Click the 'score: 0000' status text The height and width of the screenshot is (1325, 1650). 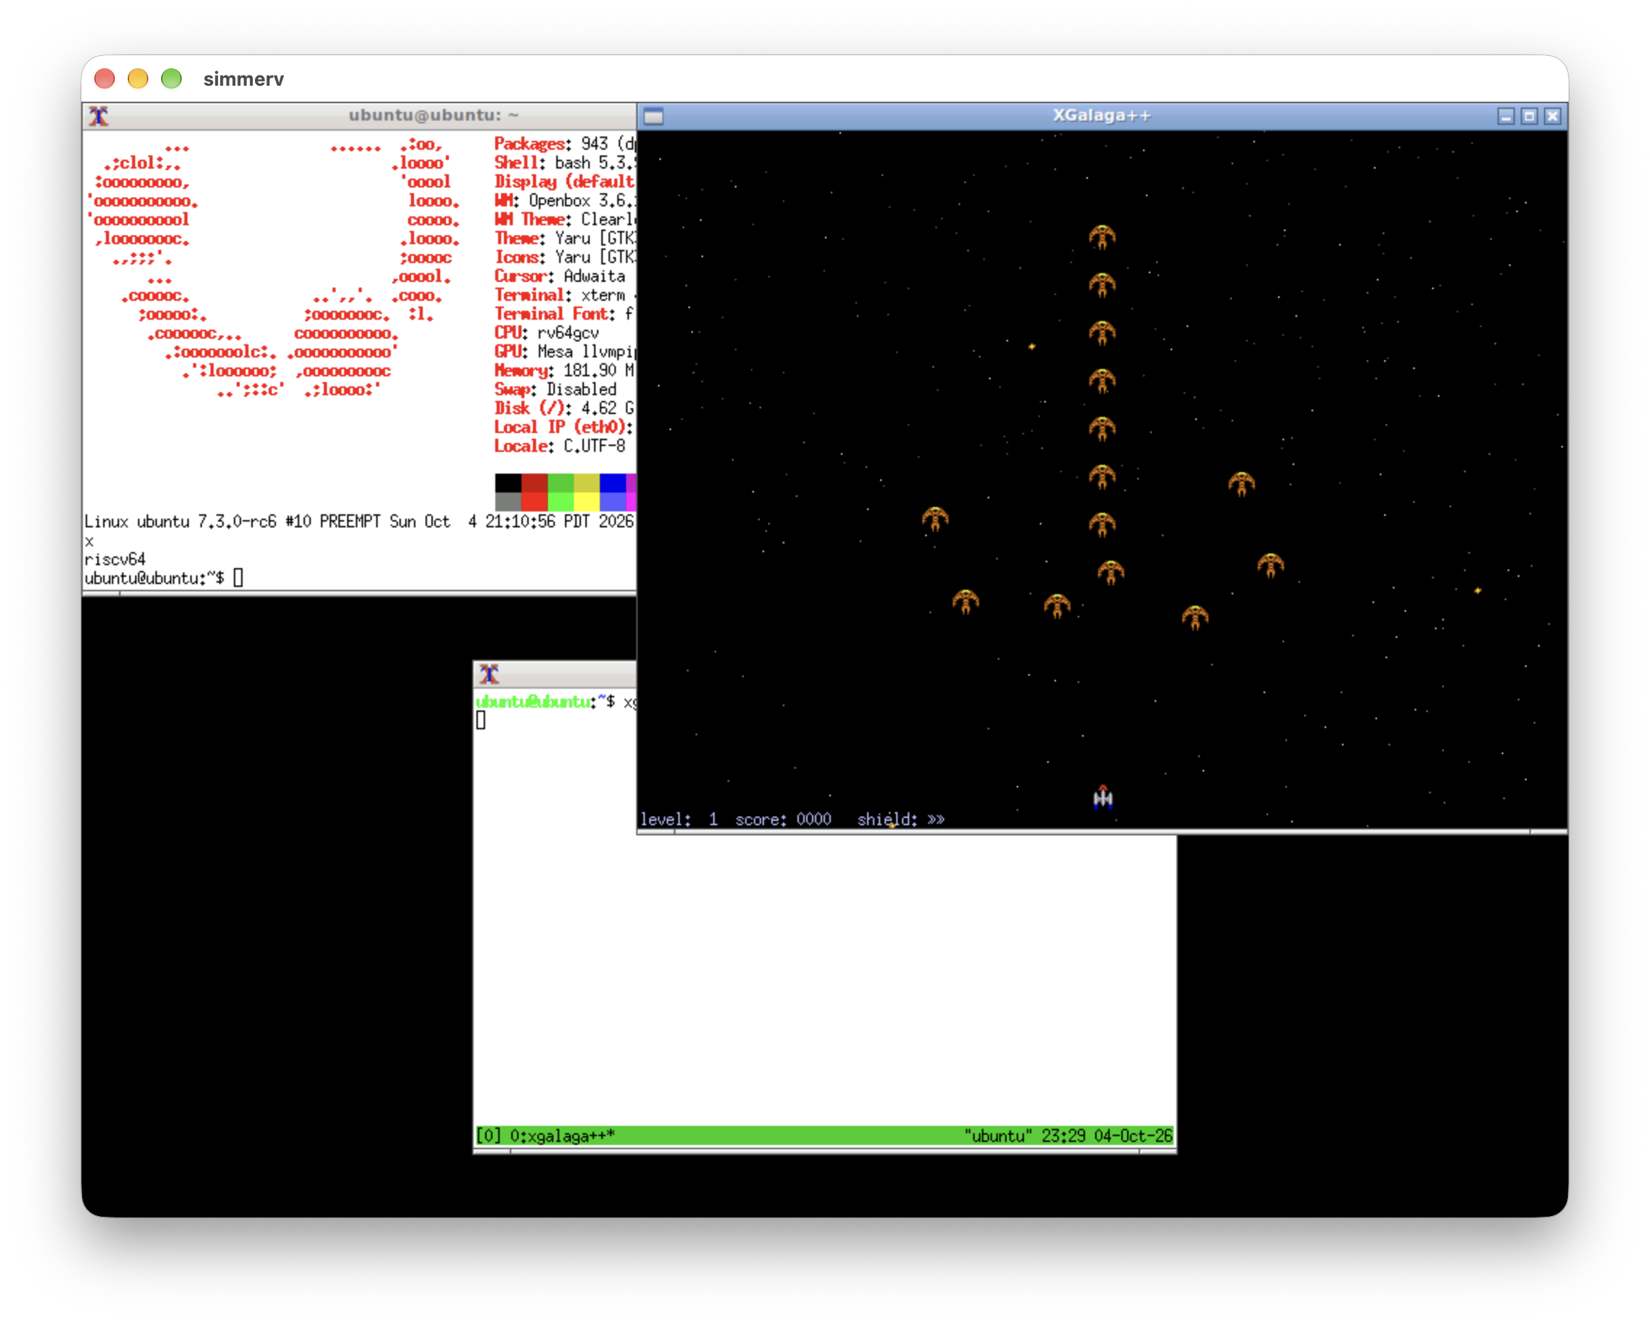[x=783, y=820]
